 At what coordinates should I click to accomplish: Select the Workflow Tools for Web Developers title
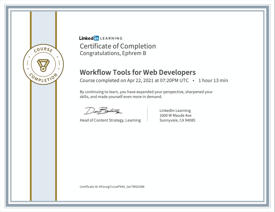click(x=138, y=72)
